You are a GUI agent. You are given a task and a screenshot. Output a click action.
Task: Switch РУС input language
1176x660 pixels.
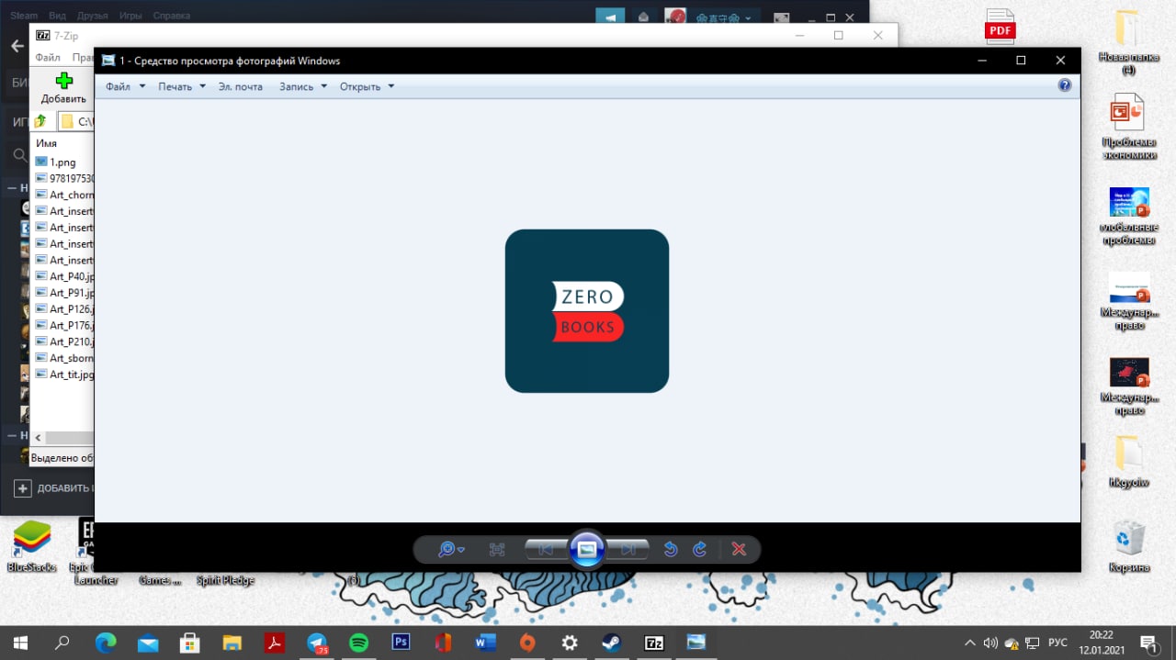tap(1057, 643)
